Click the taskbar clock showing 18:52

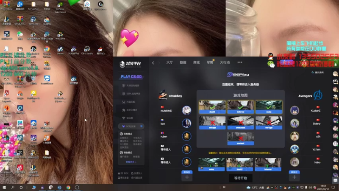(x=323, y=188)
